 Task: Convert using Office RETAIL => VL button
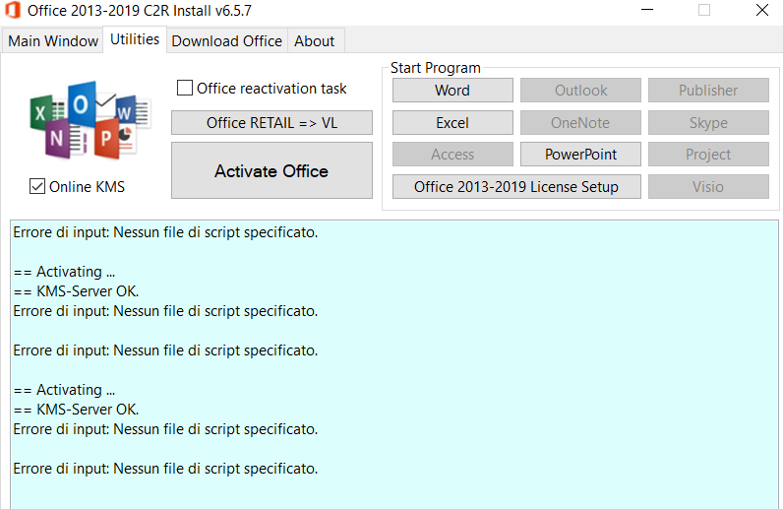coord(271,122)
